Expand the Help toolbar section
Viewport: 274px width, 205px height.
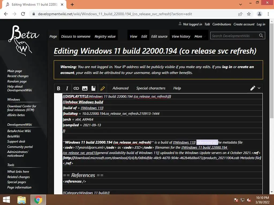[x=177, y=88]
